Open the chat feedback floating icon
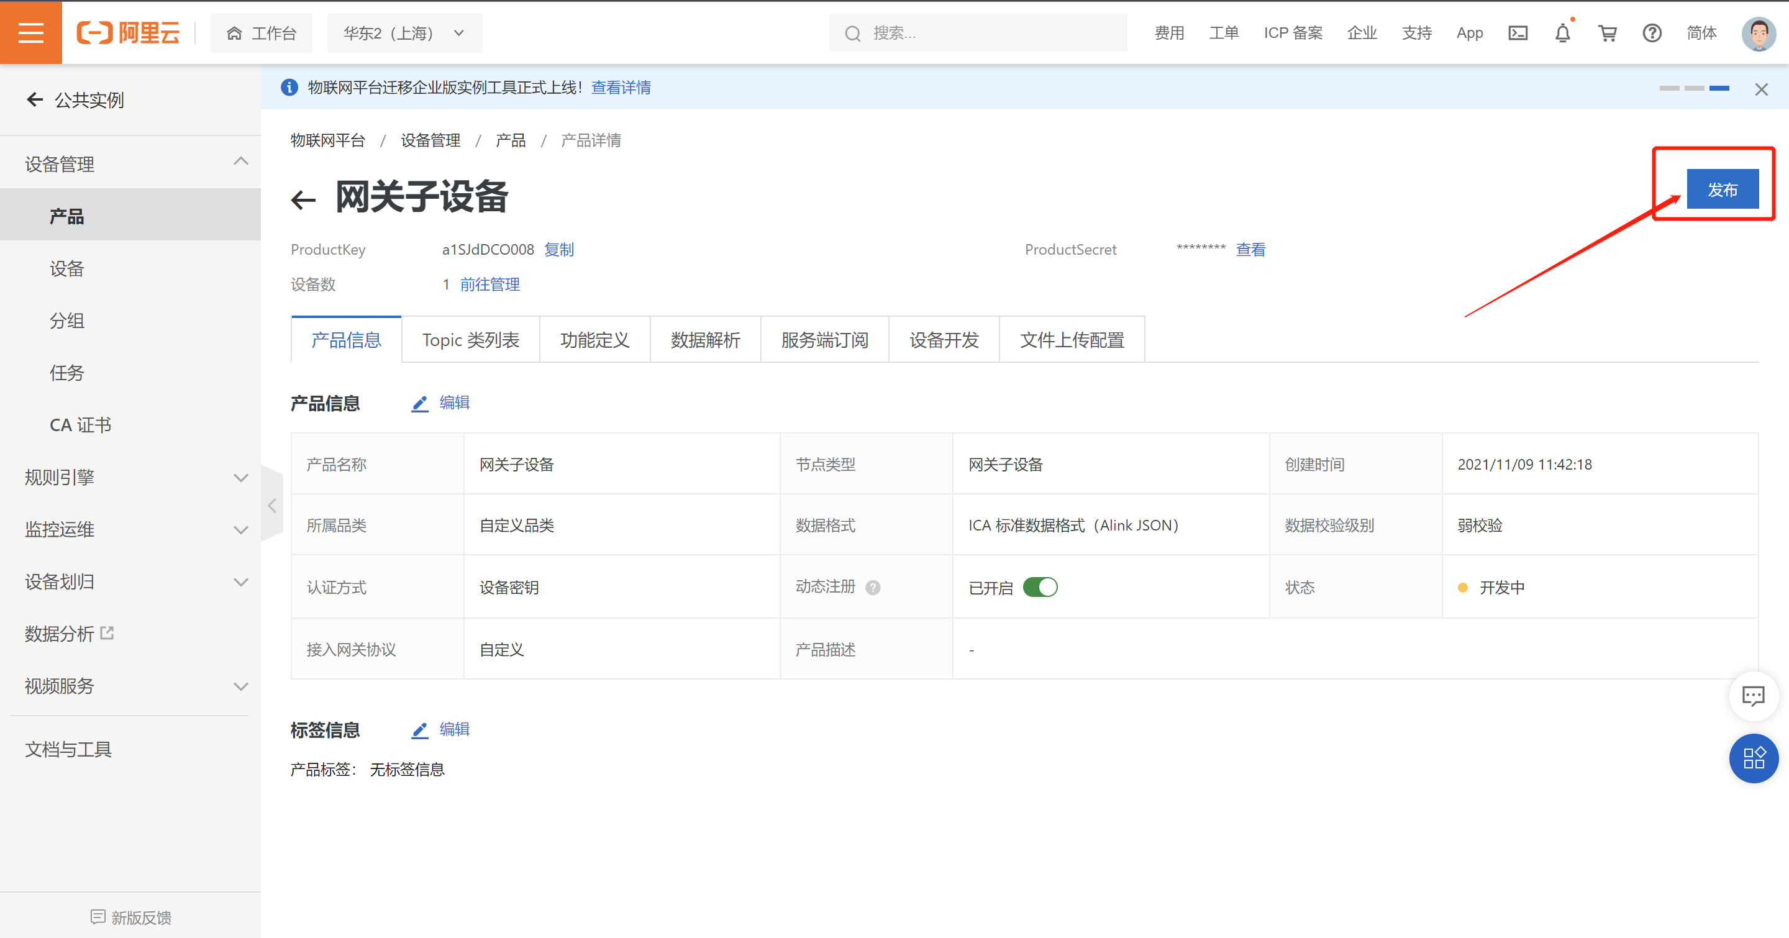The image size is (1789, 938). click(x=1753, y=696)
